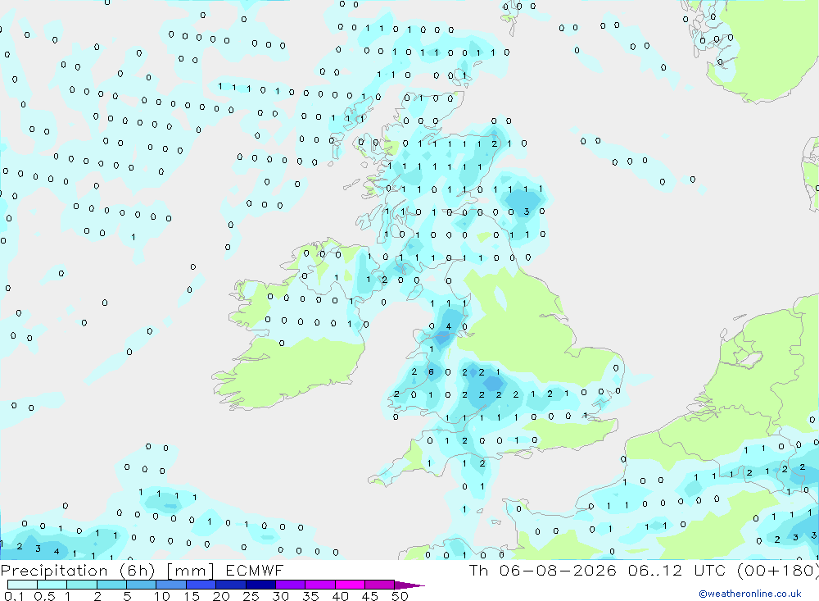Click the above-50 arrow tip of the legend
This screenshot has height=601, width=819.
click(409, 585)
